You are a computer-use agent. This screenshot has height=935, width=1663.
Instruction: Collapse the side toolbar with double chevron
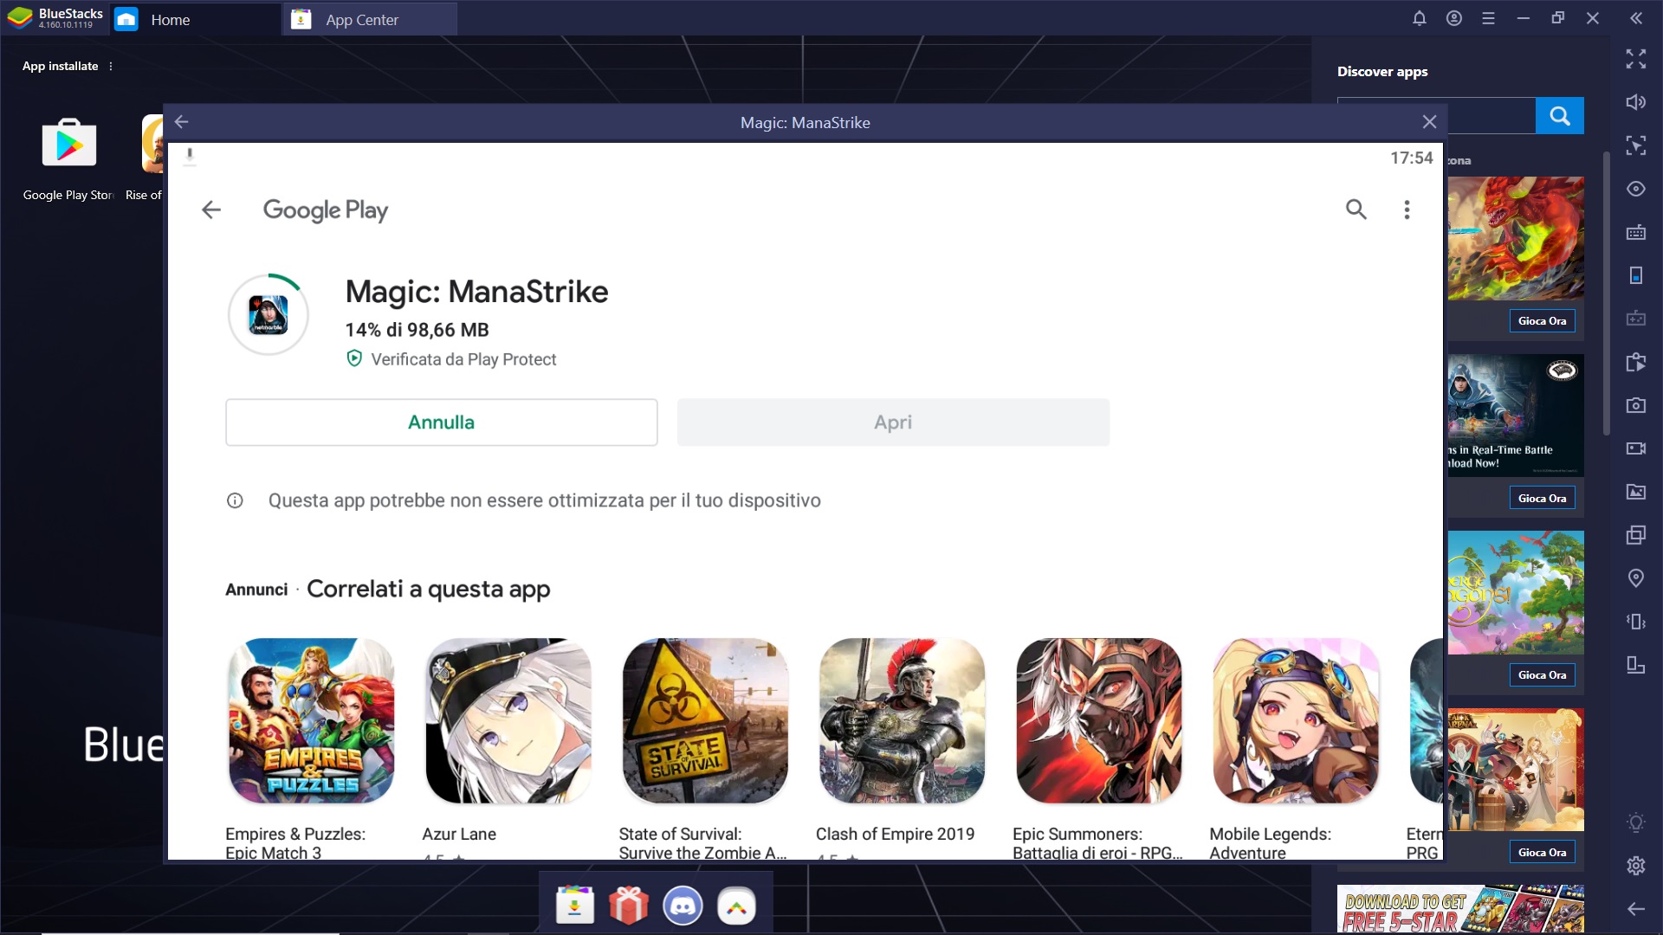click(1635, 18)
